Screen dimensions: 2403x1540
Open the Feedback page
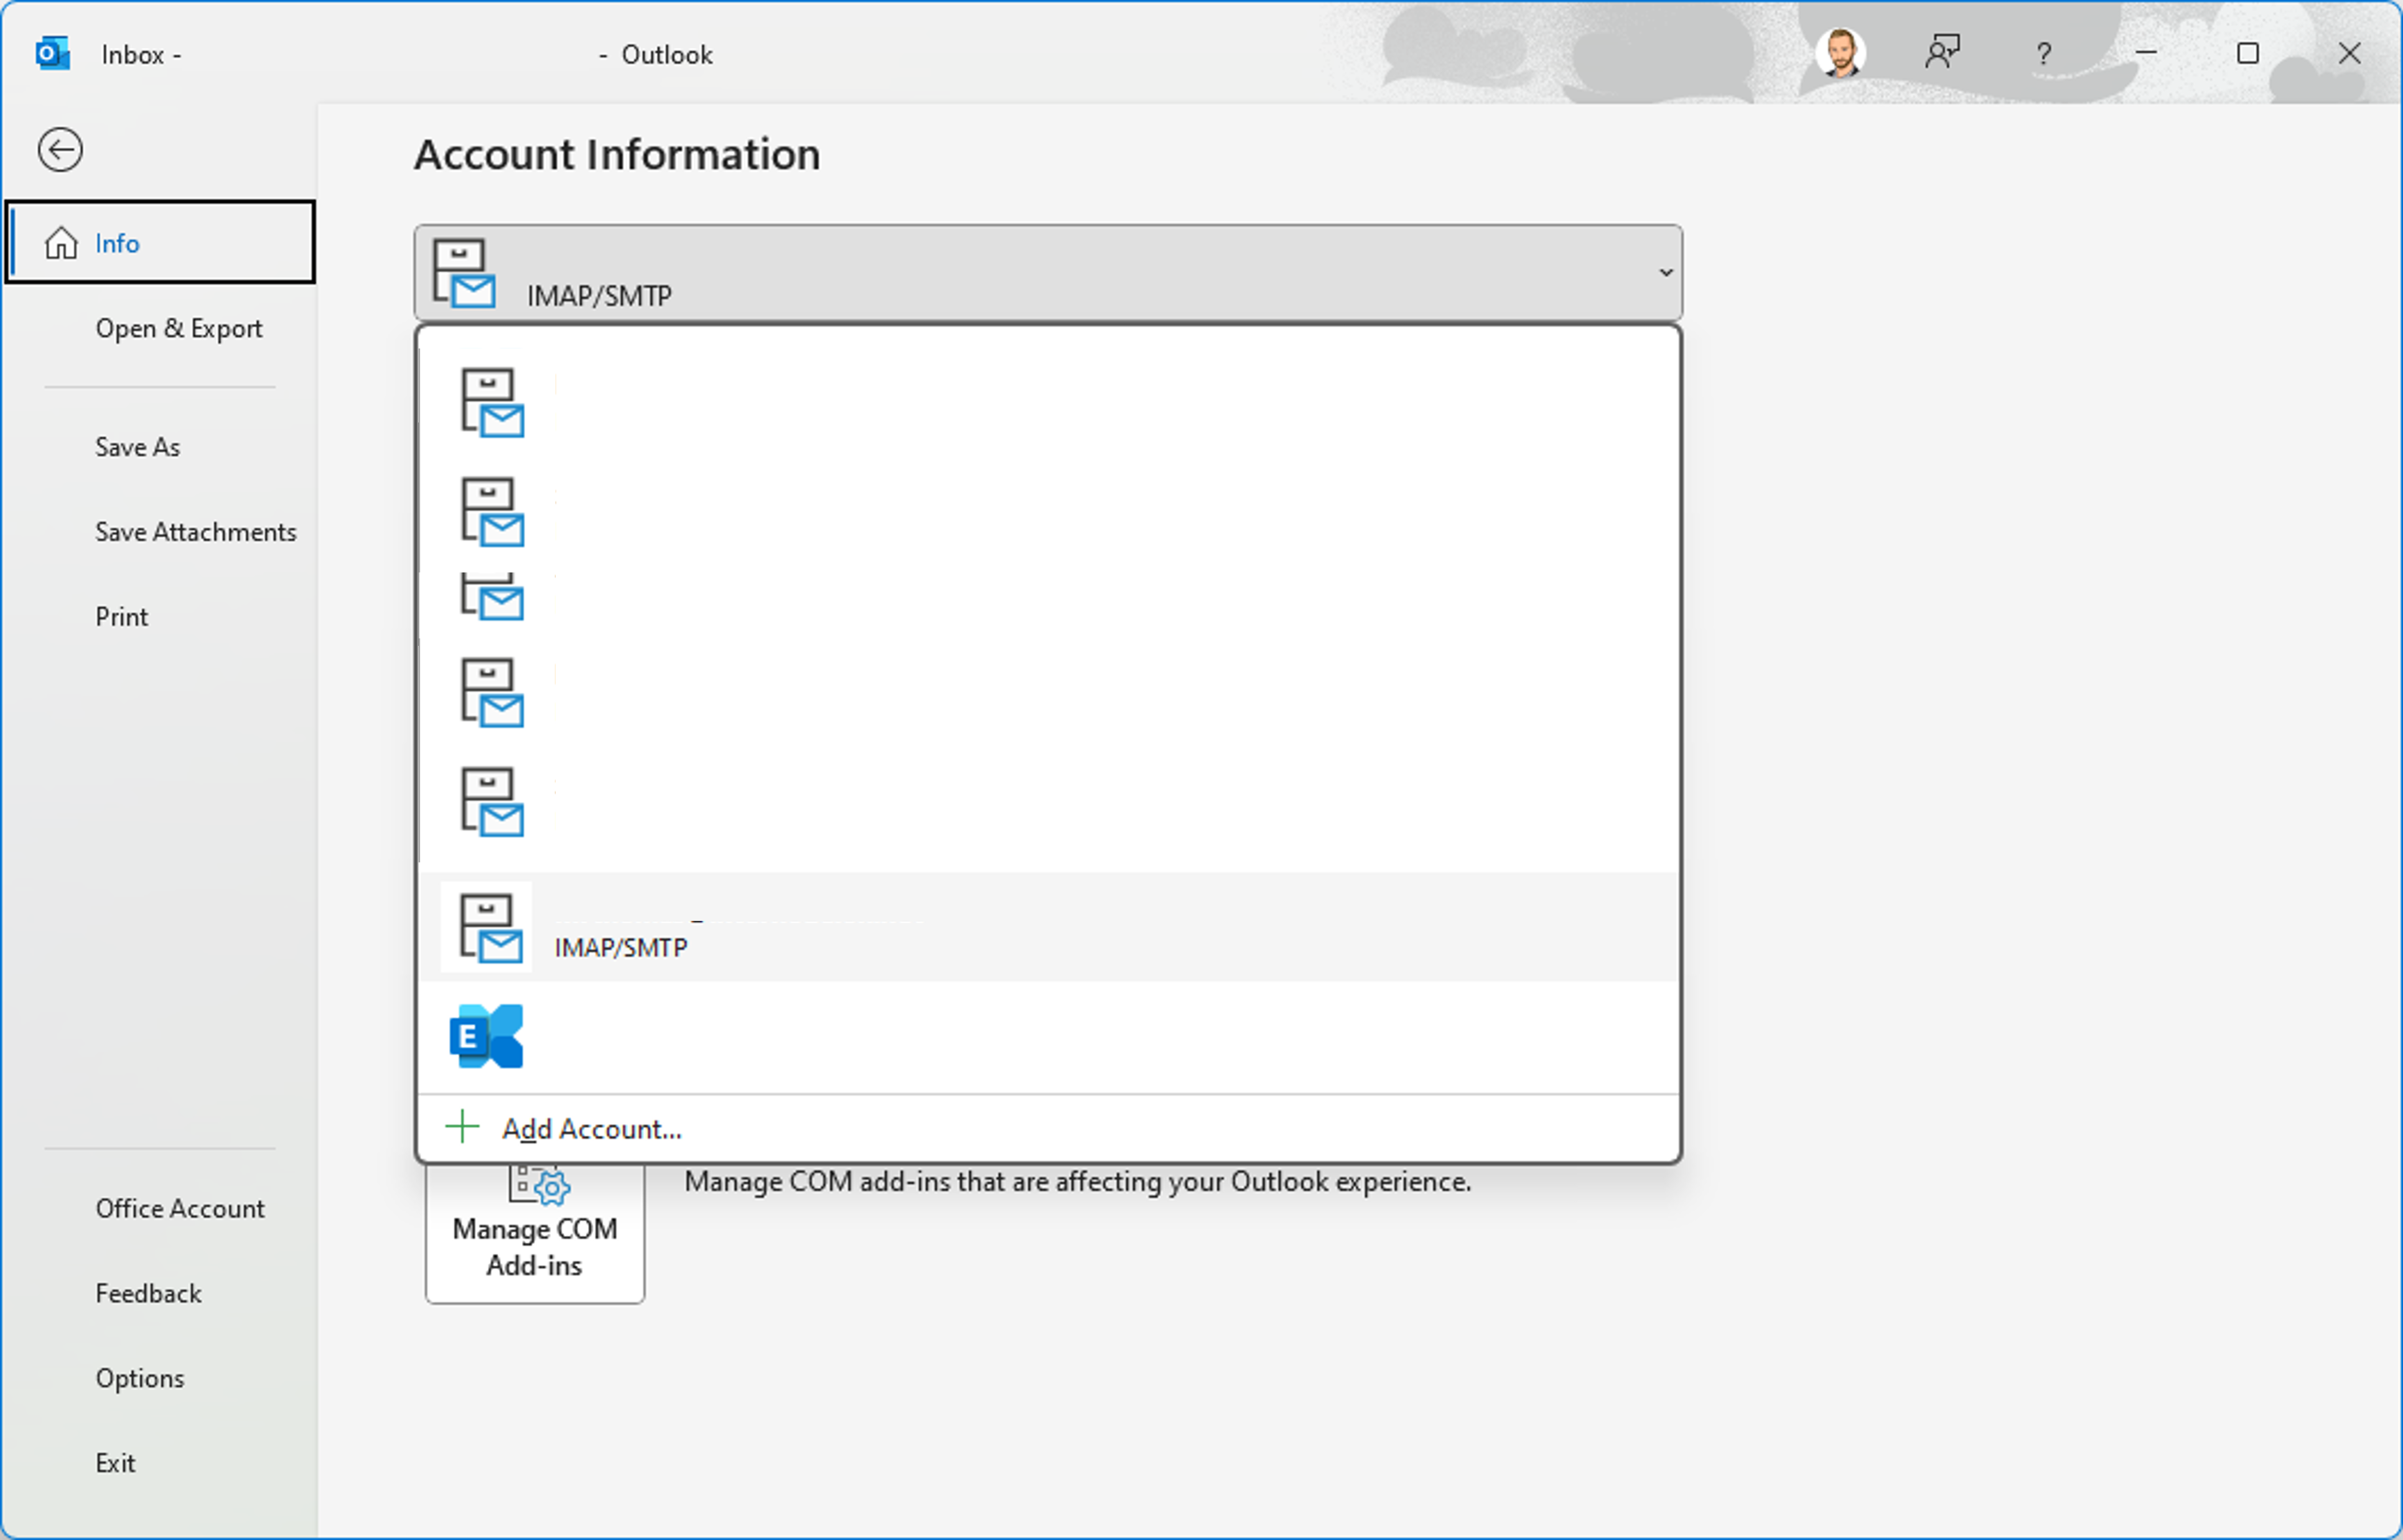click(148, 1293)
